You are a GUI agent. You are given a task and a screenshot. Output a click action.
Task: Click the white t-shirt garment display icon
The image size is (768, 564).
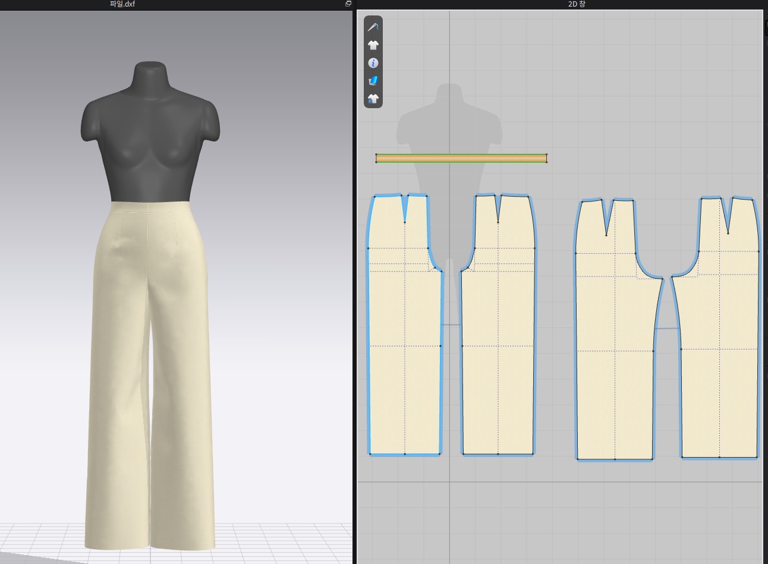pos(373,45)
